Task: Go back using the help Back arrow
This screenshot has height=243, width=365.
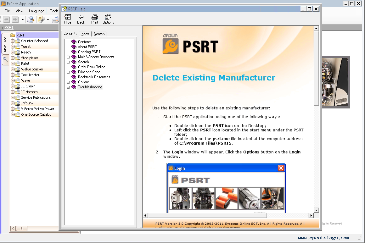Action: [81, 19]
